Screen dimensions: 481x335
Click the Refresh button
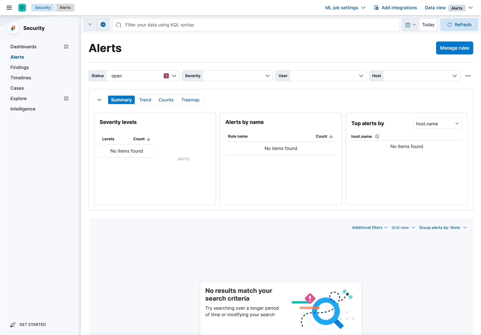tap(459, 25)
